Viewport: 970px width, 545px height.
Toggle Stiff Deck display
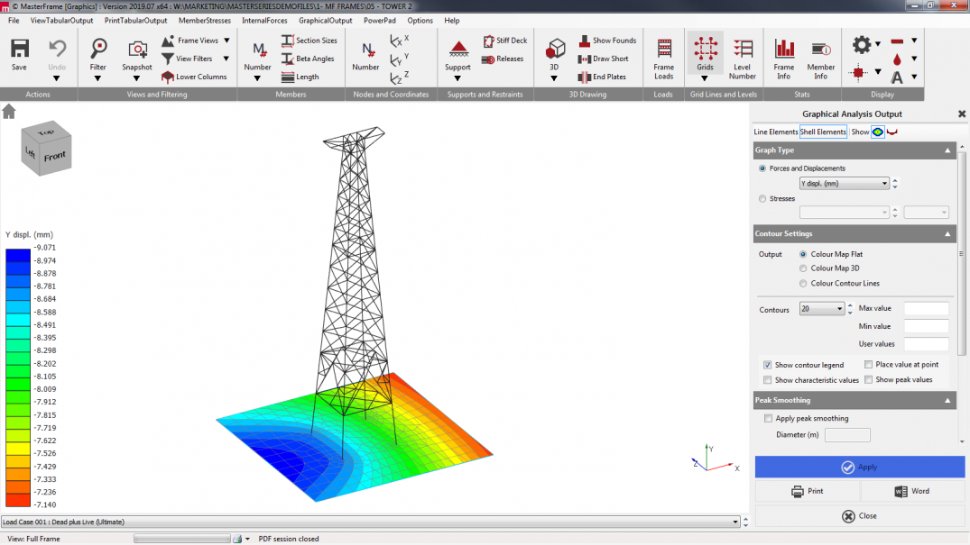click(505, 41)
